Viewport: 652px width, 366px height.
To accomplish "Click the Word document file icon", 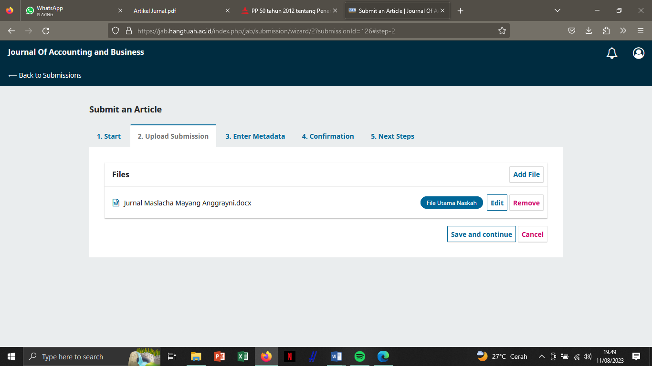I will tap(116, 203).
